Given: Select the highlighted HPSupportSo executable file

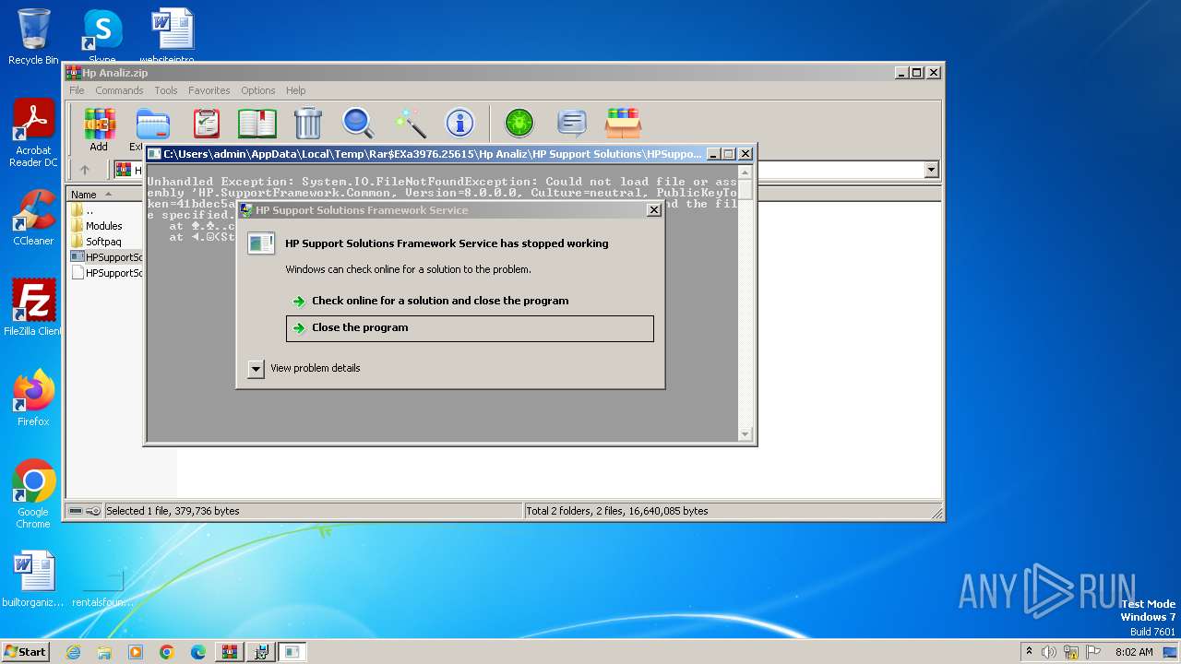Looking at the screenshot, I should point(106,257).
